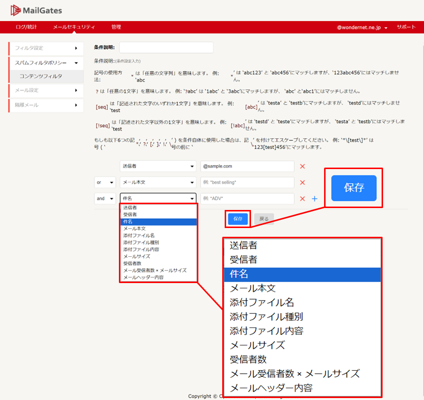Click the MailGates logo
424x400 pixels.
click(36, 11)
